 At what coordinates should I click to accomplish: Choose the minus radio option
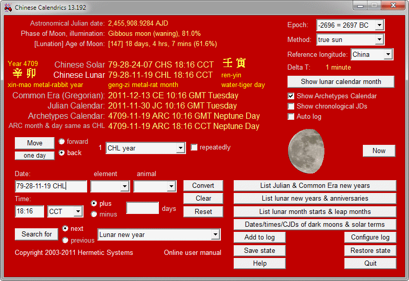[94, 214]
